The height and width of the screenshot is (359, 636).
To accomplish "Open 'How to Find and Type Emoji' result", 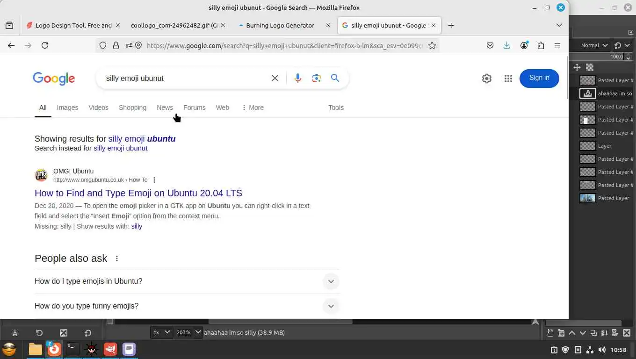I will [x=138, y=193].
